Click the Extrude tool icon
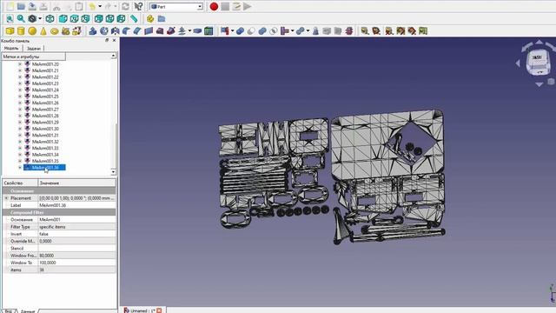Viewport: 556px width, 313px height. [x=93, y=31]
